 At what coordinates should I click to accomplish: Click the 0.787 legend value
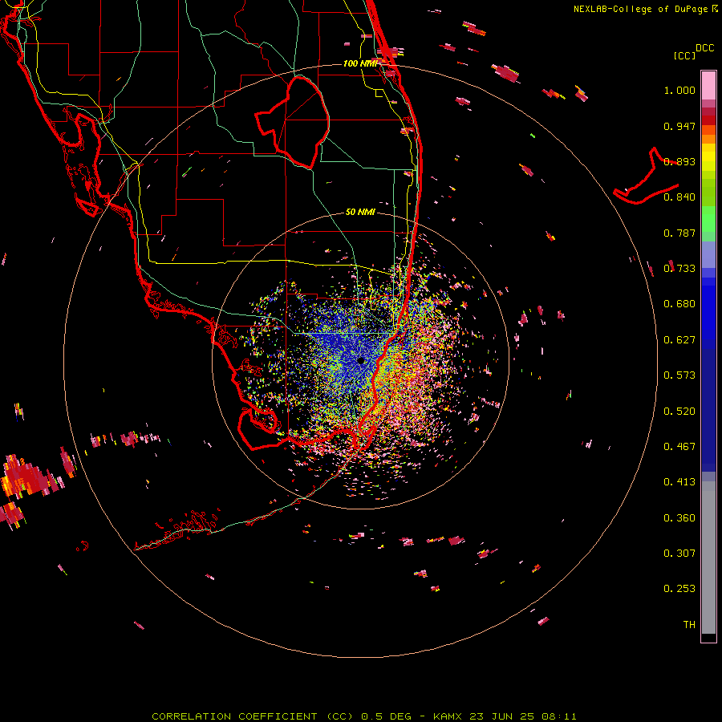(x=679, y=233)
